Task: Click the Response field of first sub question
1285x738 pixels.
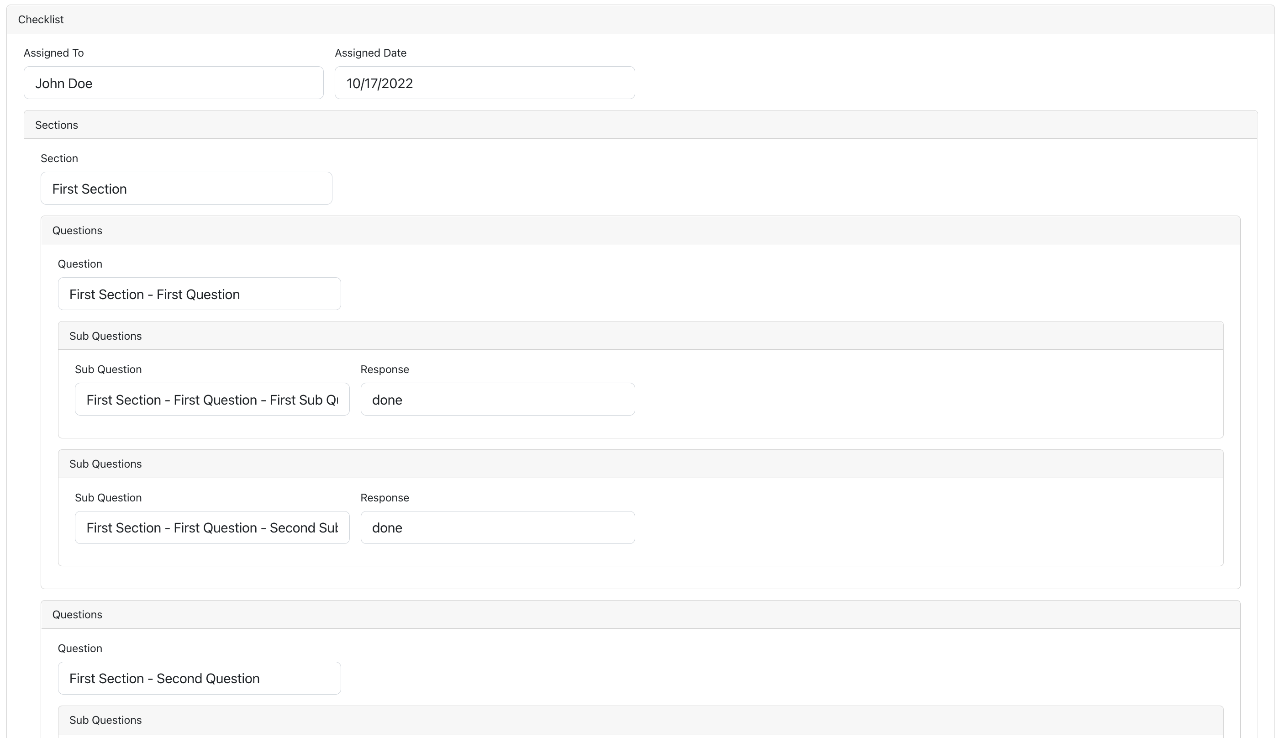Action: (497, 400)
